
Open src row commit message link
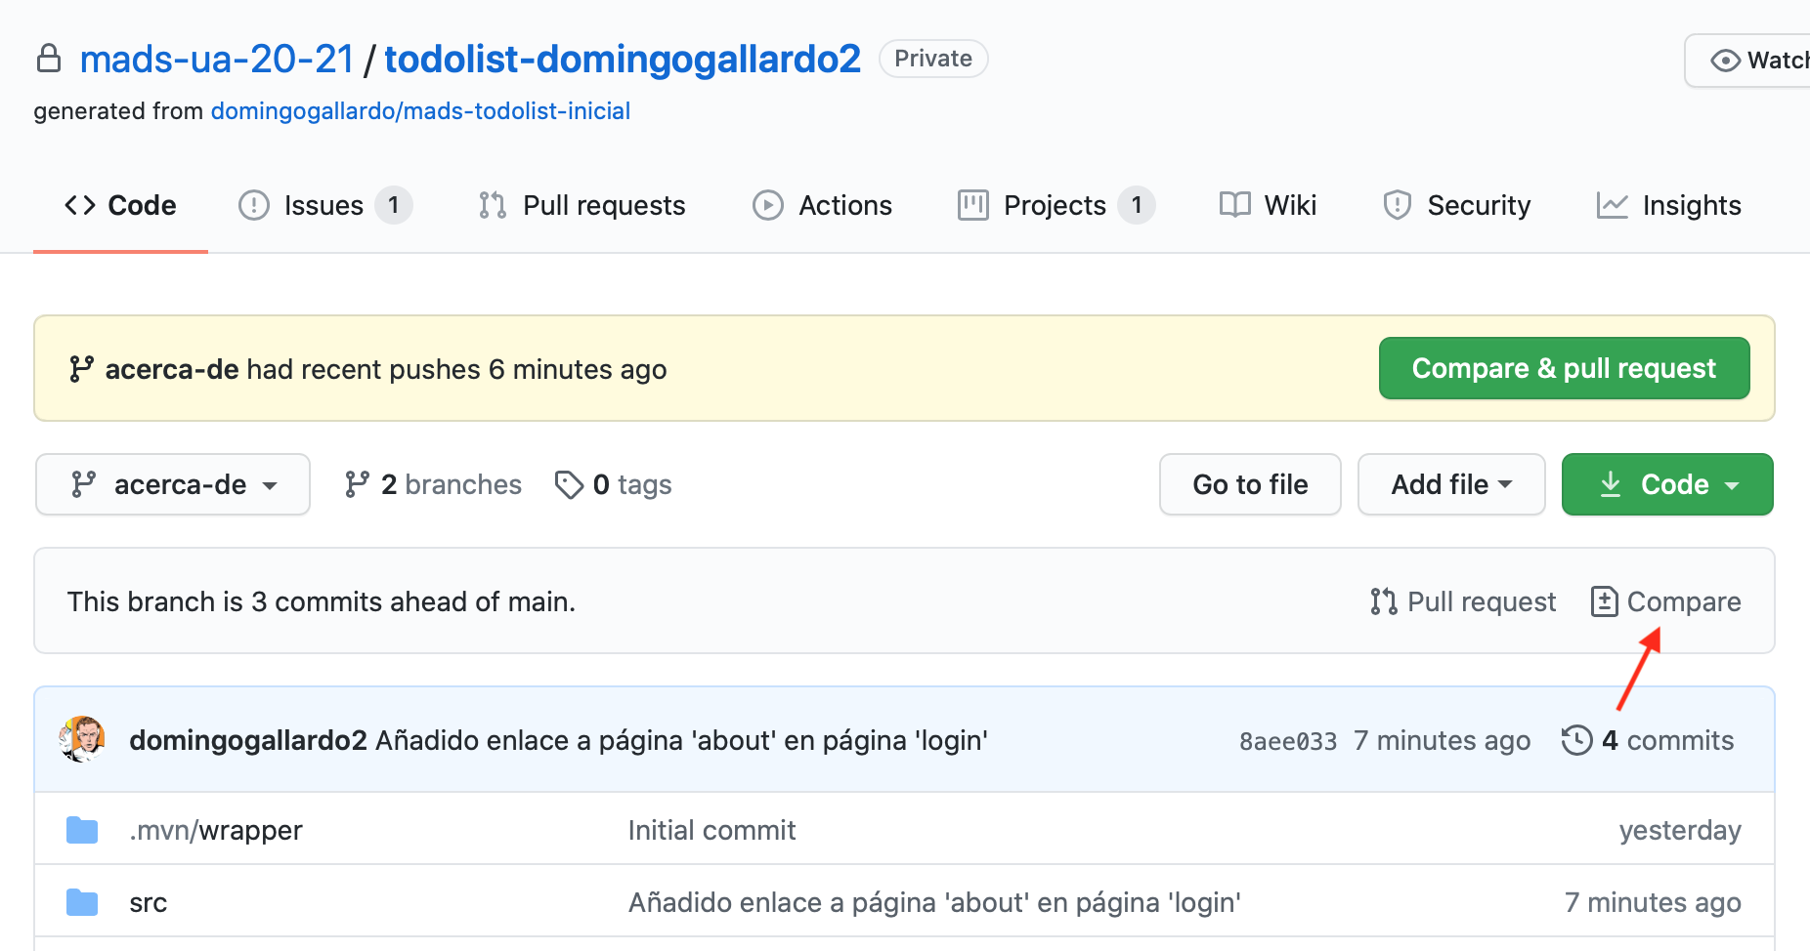pyautogui.click(x=934, y=902)
